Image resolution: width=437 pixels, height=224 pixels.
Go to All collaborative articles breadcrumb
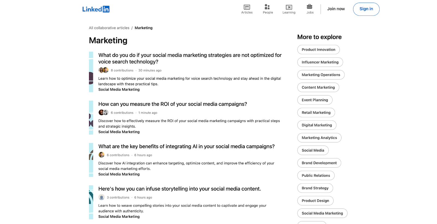(109, 28)
